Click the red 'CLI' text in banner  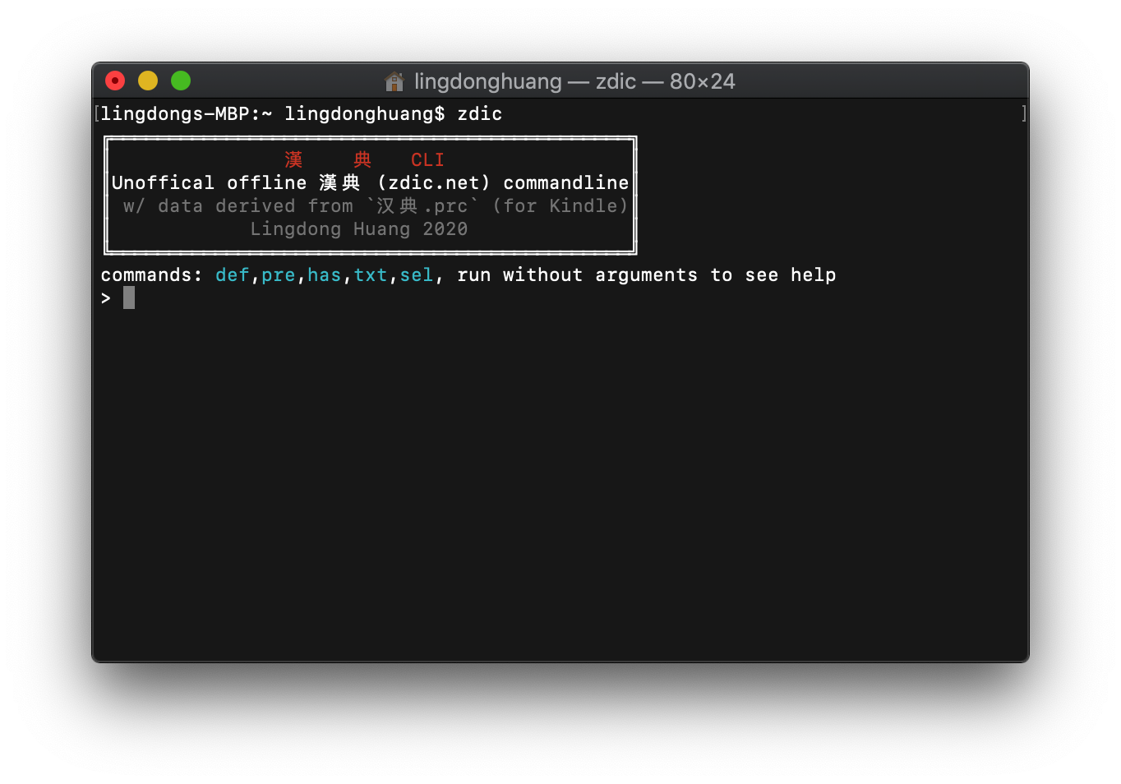pos(427,159)
